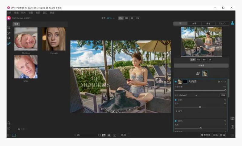Click navigator 50 zoom button below preview
The image size is (242, 146).
pos(204,60)
